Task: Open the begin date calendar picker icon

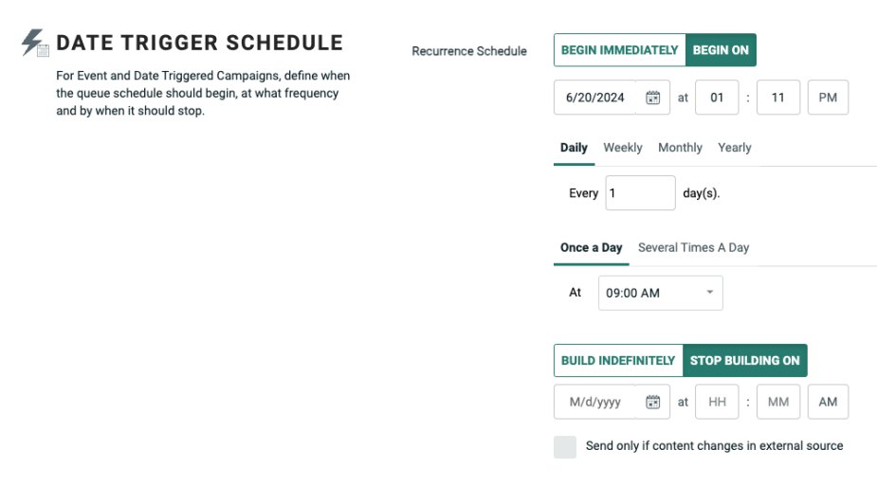Action: [x=652, y=98]
